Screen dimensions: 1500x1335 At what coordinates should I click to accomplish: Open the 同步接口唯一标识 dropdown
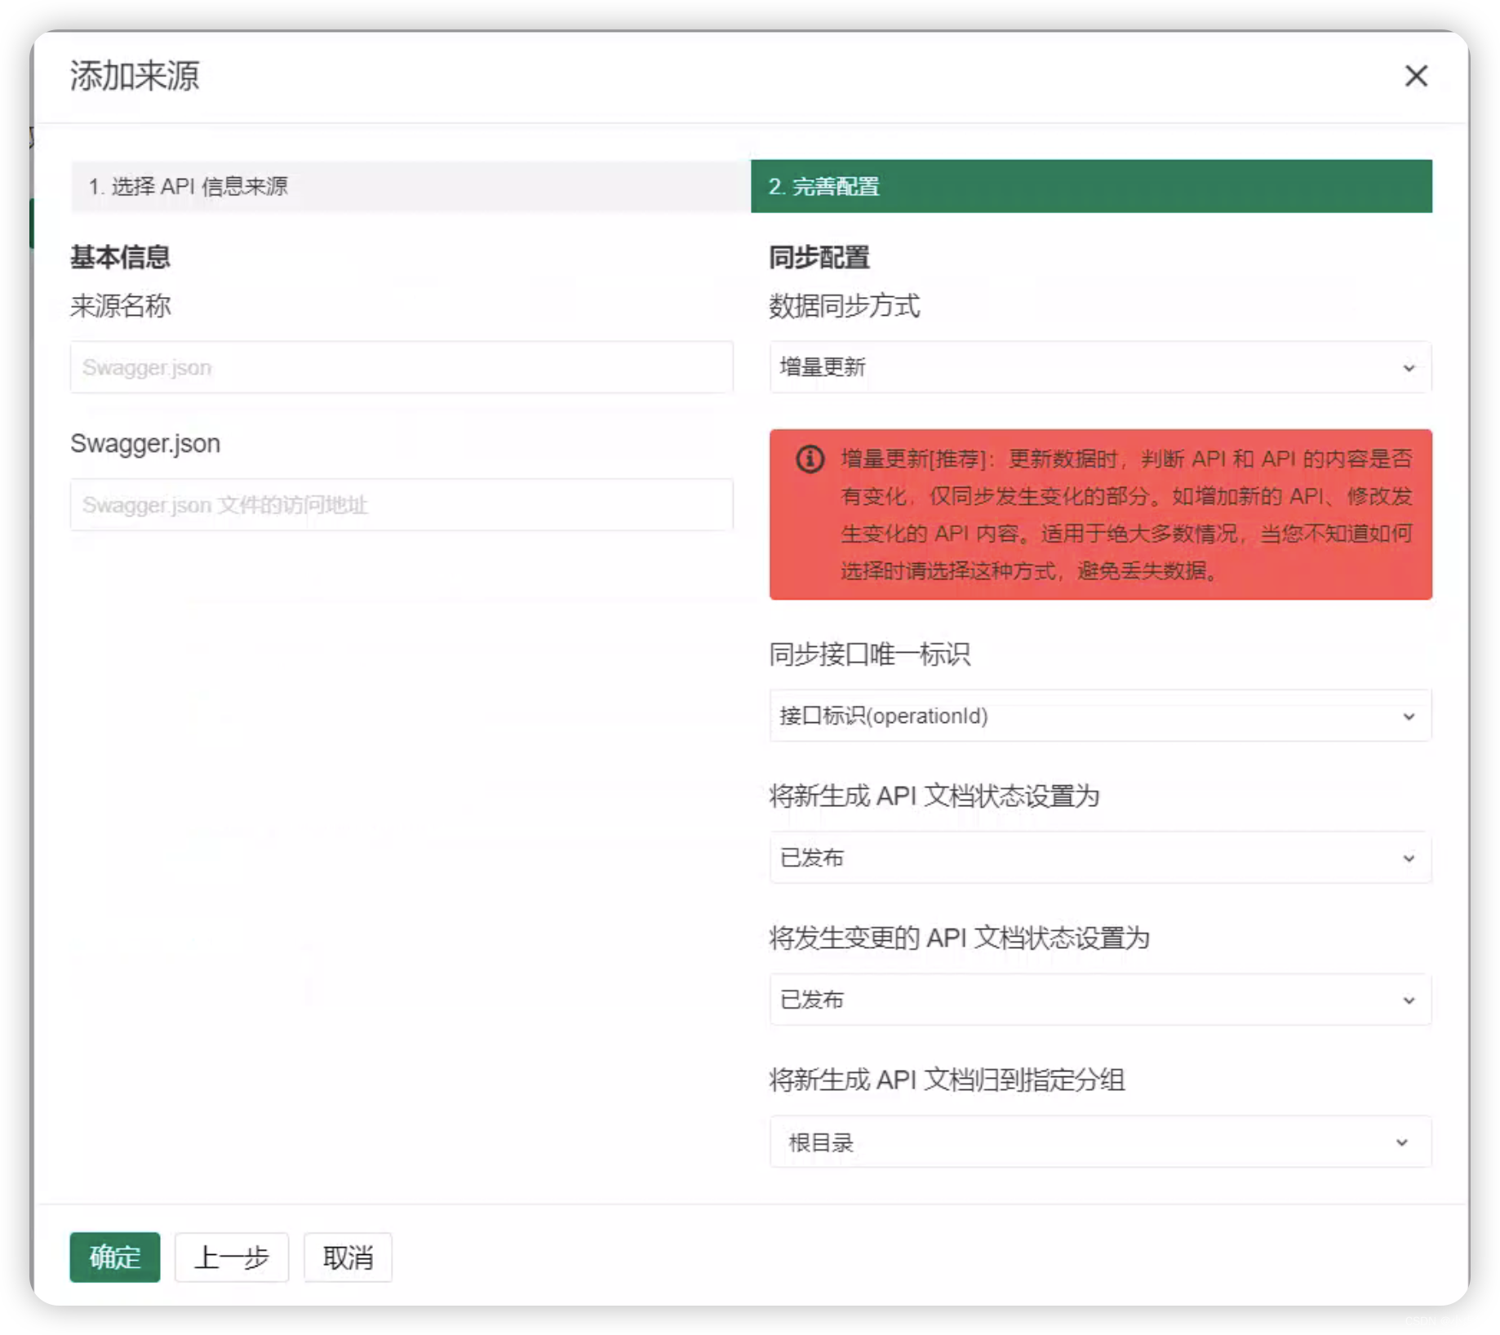point(1100,716)
